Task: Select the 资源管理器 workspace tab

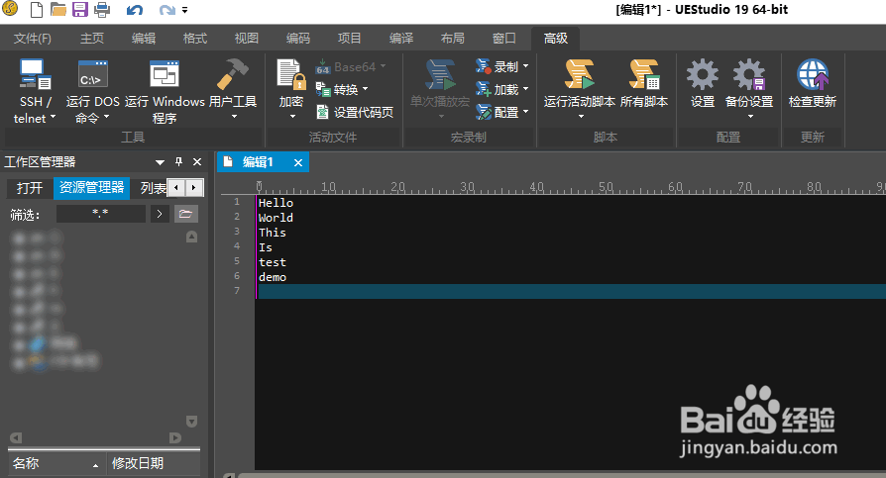Action: coord(91,188)
